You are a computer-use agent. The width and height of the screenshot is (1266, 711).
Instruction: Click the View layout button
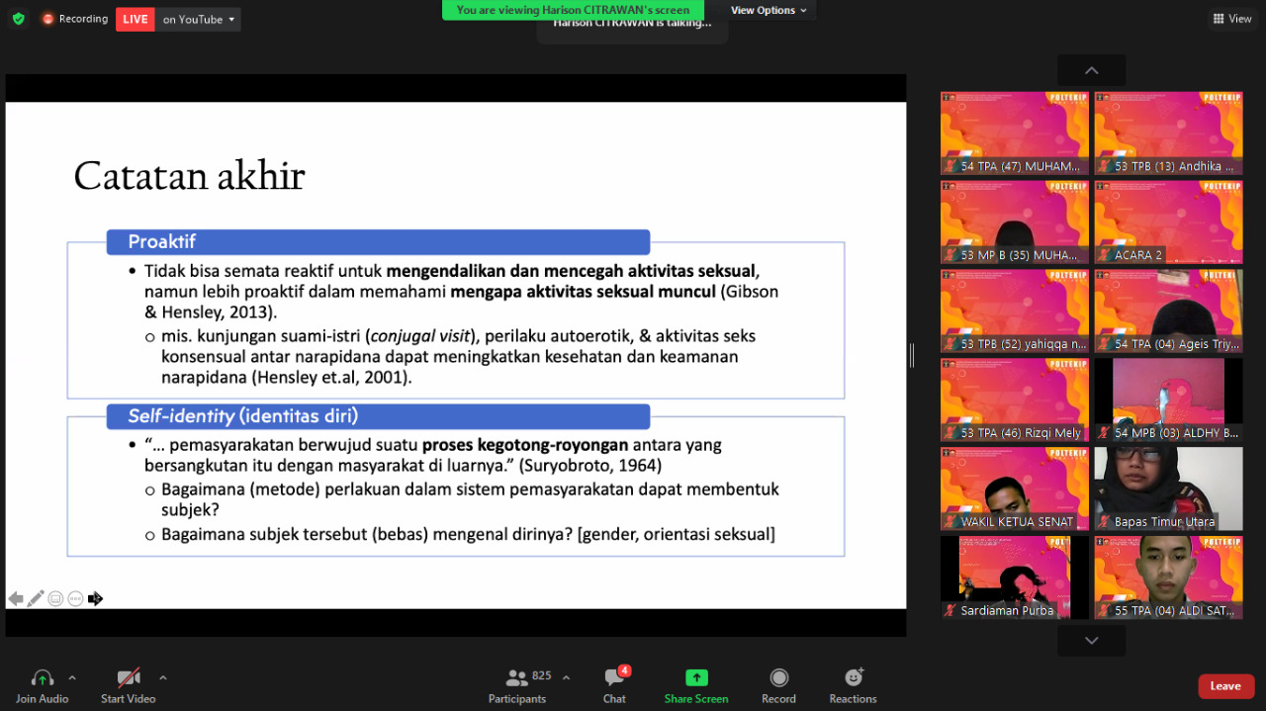[x=1232, y=19]
